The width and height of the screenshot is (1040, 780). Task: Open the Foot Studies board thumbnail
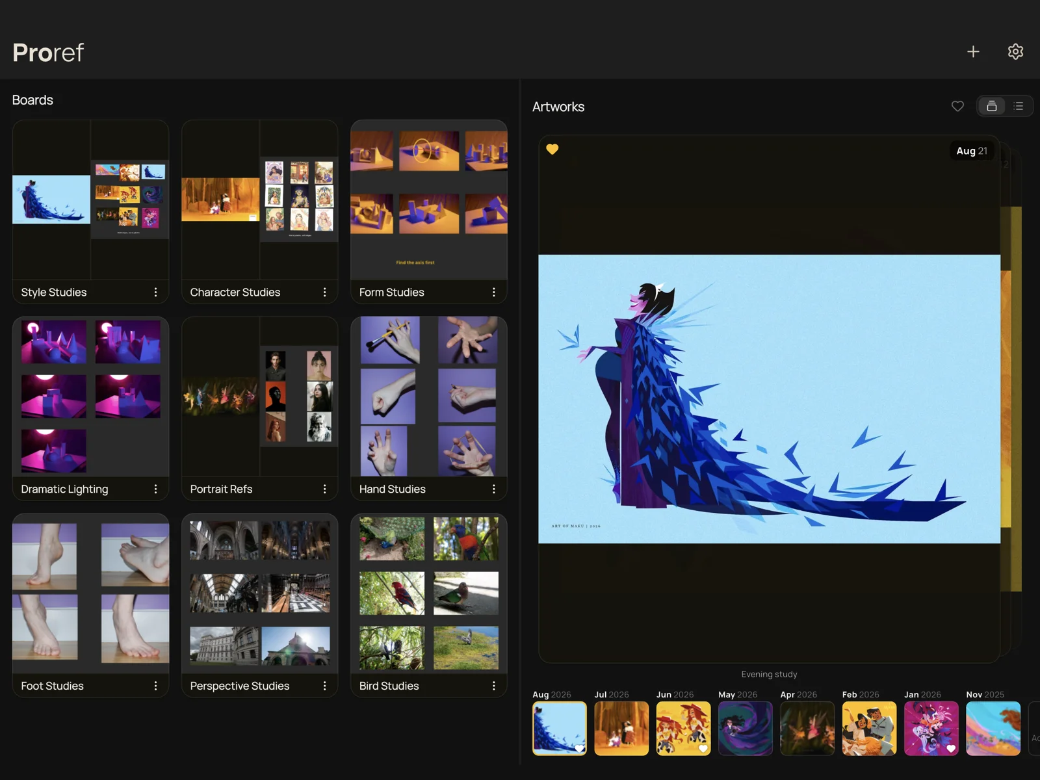click(x=90, y=593)
